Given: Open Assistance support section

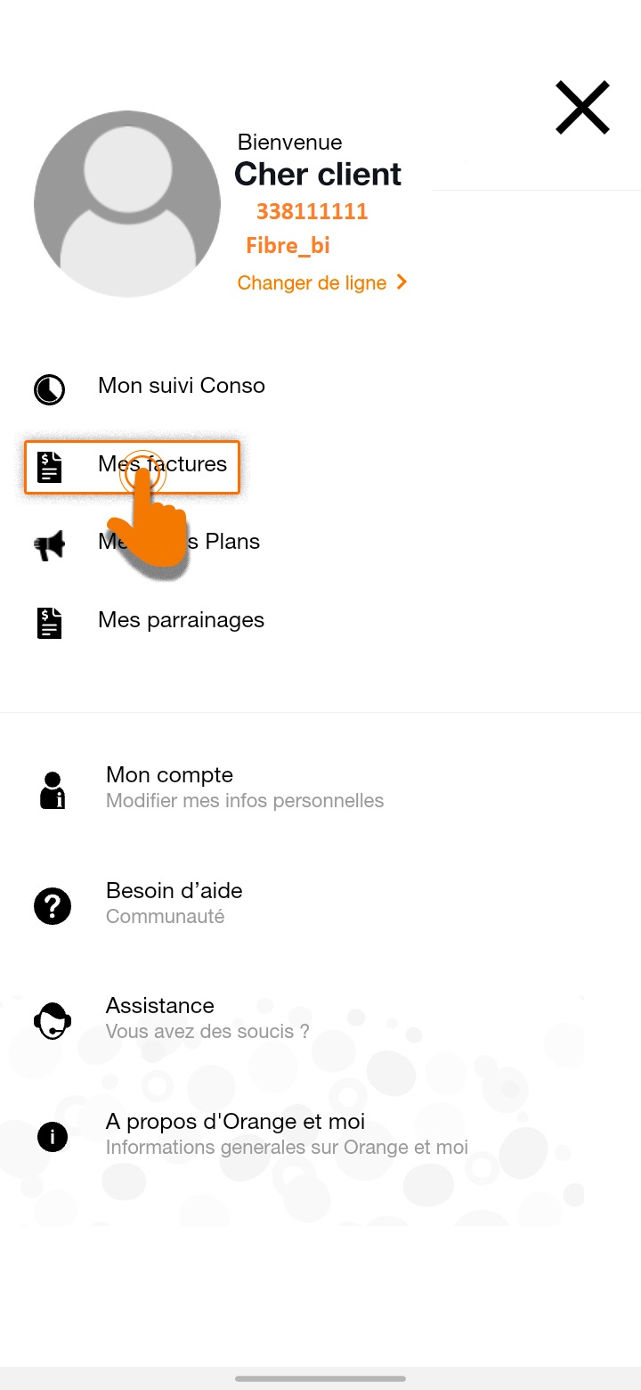Looking at the screenshot, I should tap(320, 1018).
